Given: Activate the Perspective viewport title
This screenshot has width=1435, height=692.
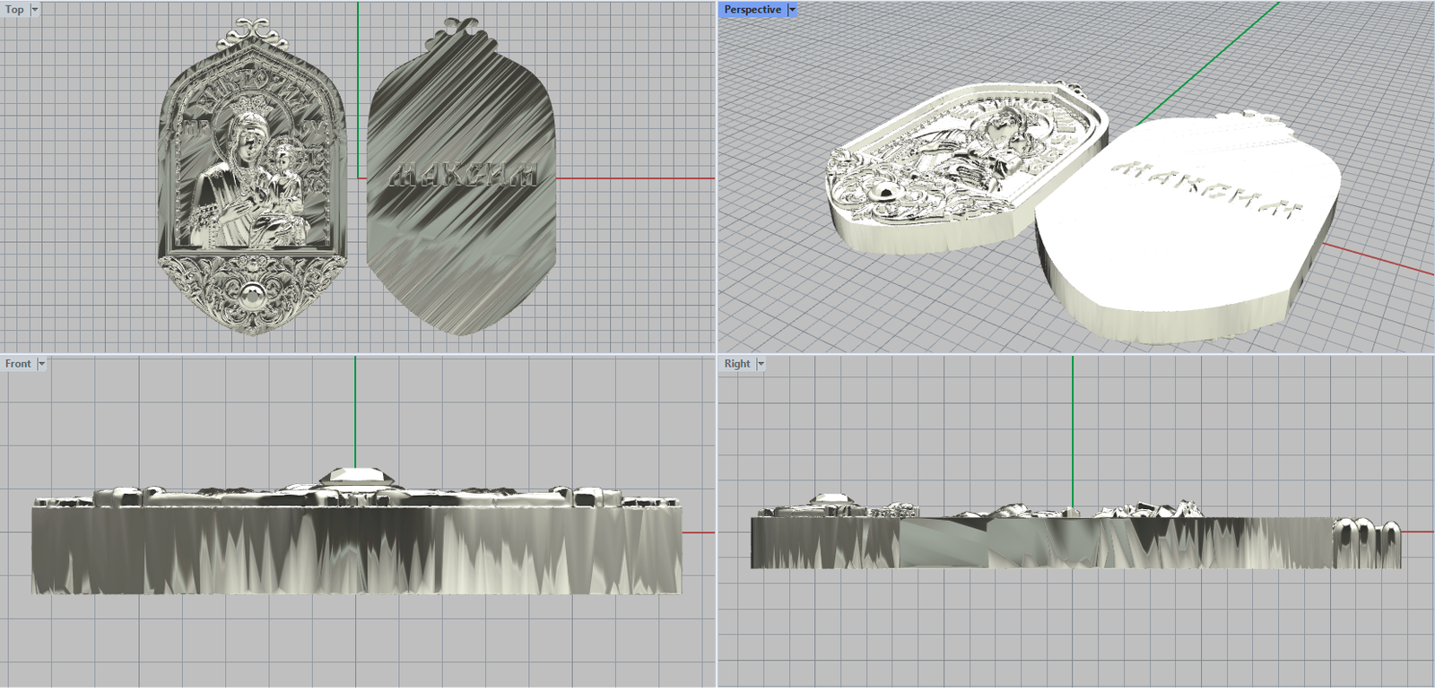Looking at the screenshot, I should tap(752, 10).
